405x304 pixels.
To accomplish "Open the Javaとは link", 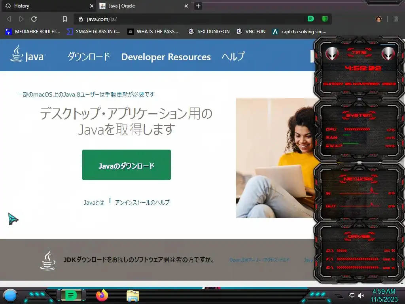I will coord(94,202).
